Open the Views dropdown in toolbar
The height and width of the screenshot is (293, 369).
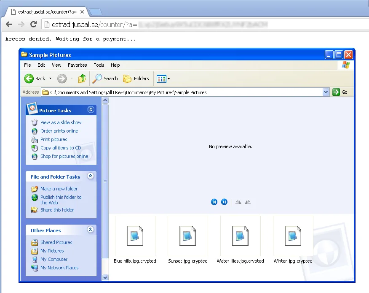[x=163, y=79]
